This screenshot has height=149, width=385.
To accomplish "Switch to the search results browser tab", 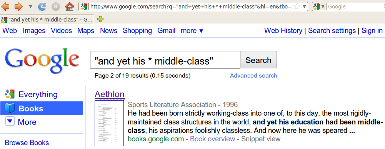I will pyautogui.click(x=47, y=19).
